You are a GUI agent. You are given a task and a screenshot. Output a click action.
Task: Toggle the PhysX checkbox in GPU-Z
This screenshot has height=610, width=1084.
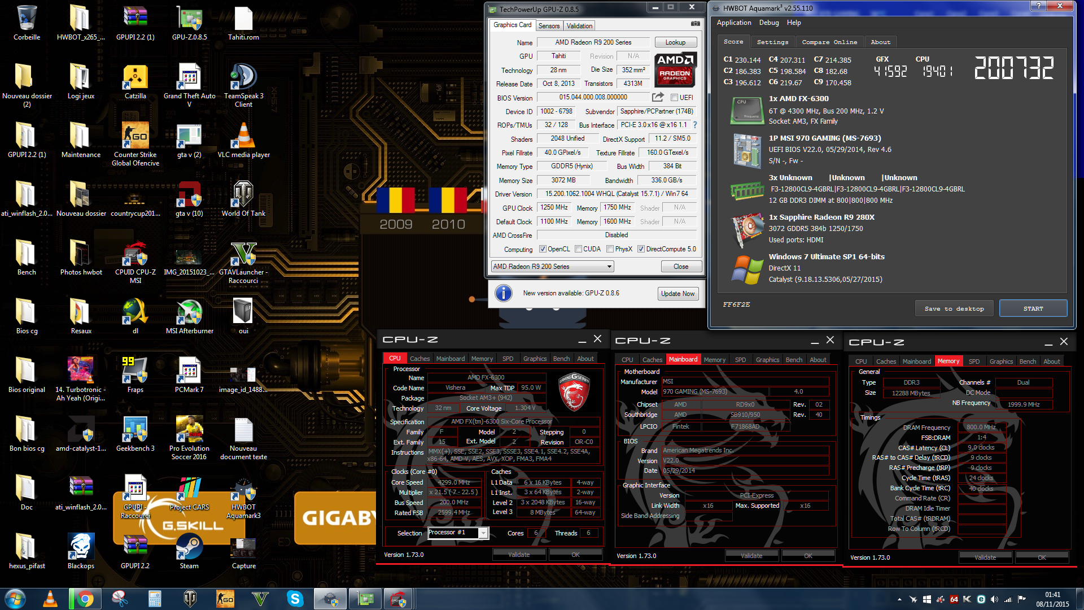click(x=610, y=249)
